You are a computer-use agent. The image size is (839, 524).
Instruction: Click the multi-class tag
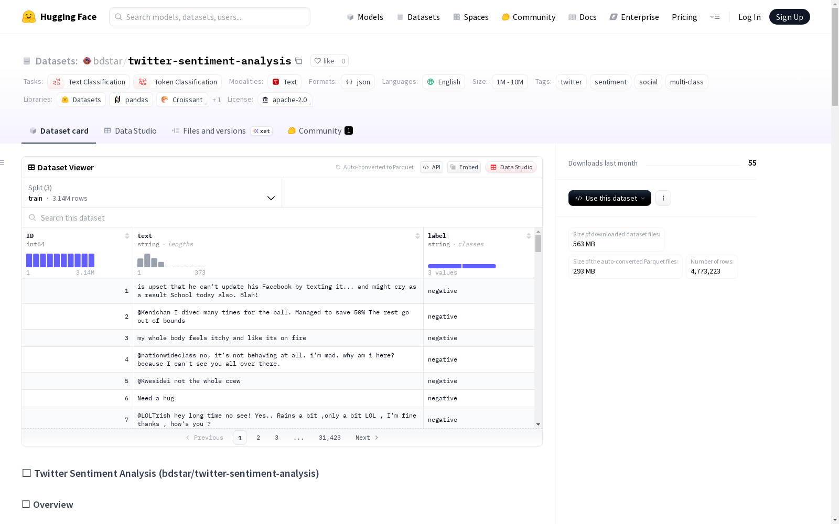(686, 82)
